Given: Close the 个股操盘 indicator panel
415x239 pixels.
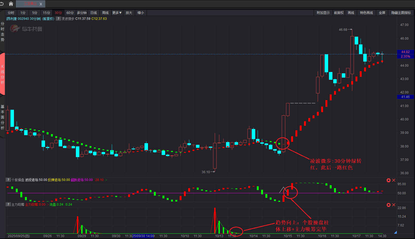Looking at the screenshot, I should (x=394, y=180).
